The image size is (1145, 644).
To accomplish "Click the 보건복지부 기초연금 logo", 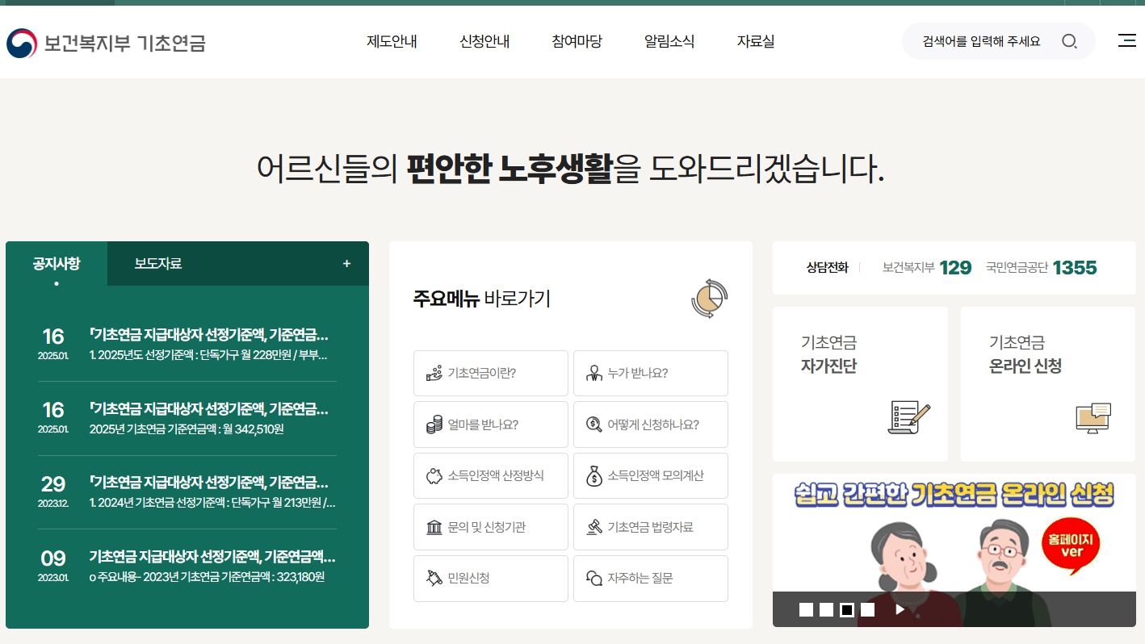I will [x=106, y=43].
